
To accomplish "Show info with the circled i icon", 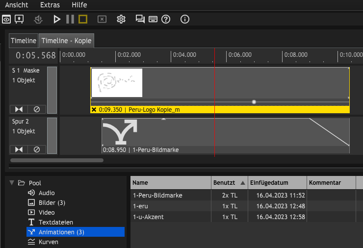I will 185,19.
